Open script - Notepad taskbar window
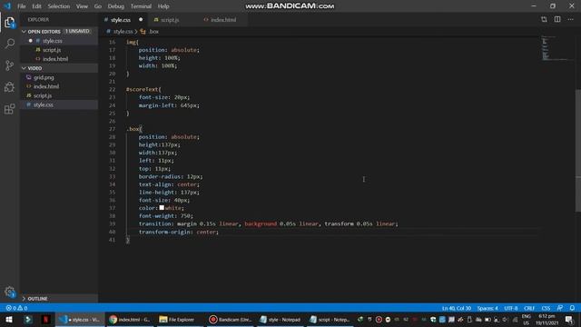Screen dimensions: 581x327 tap(330, 320)
